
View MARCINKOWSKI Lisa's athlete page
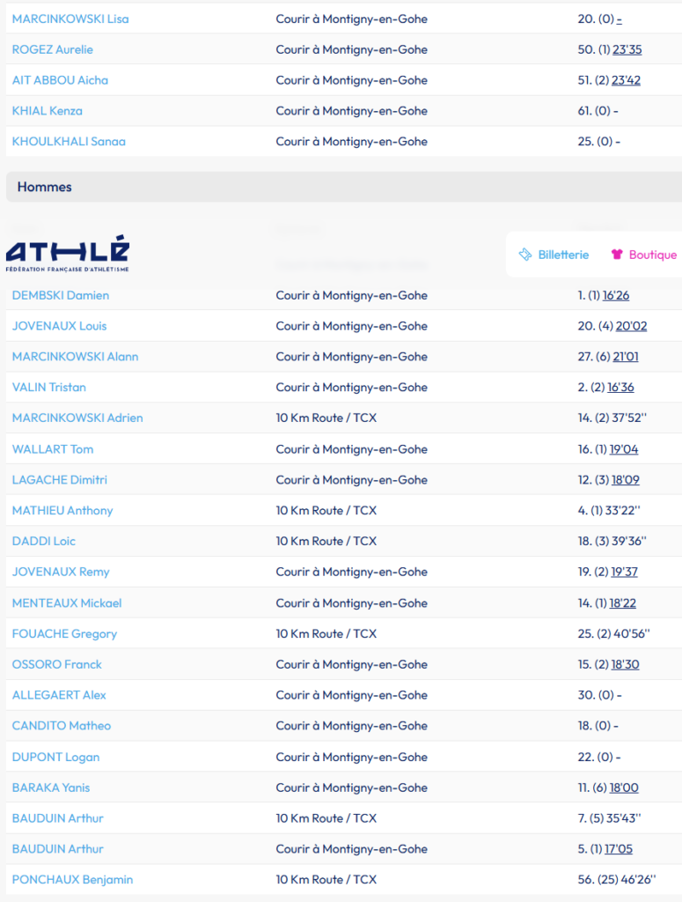[x=70, y=18]
